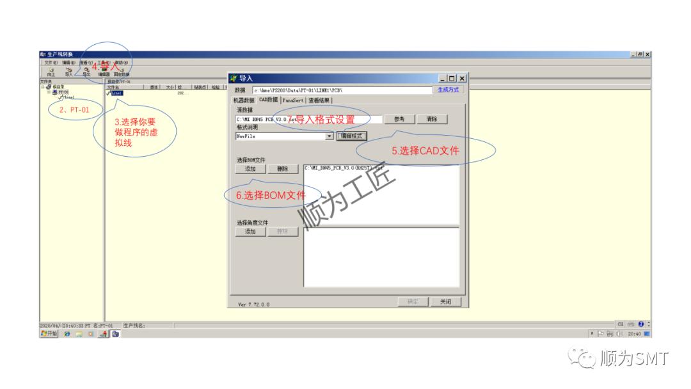Sort by the 文件名 column header

[125, 87]
